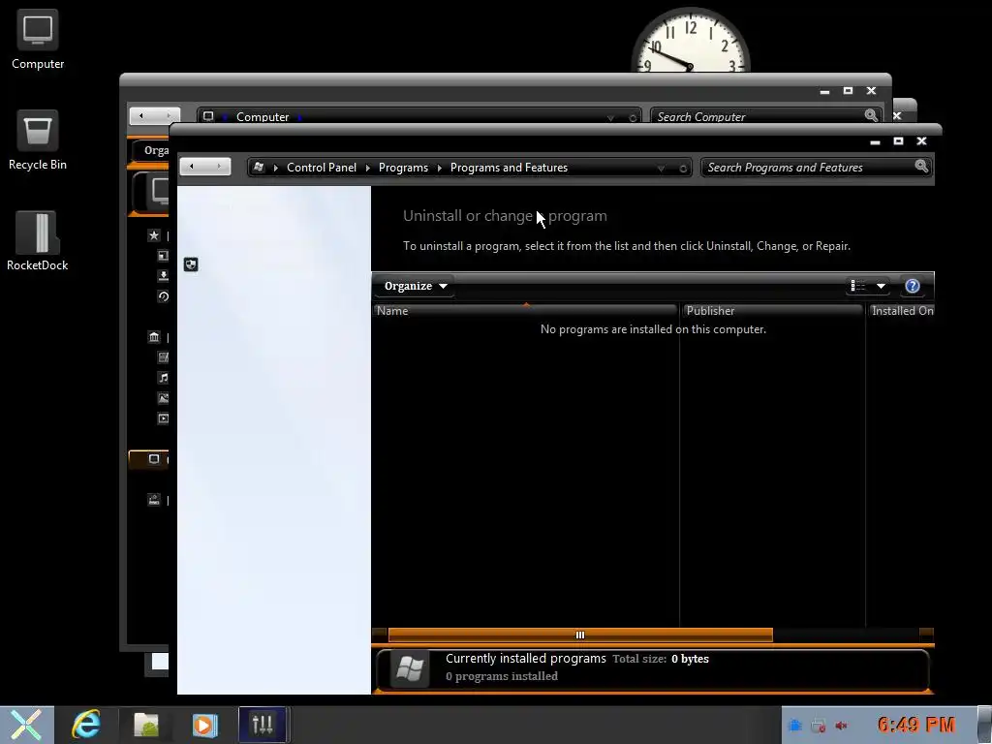The width and height of the screenshot is (992, 744).
Task: Click search magnifier in Computer window
Action: [x=871, y=115]
